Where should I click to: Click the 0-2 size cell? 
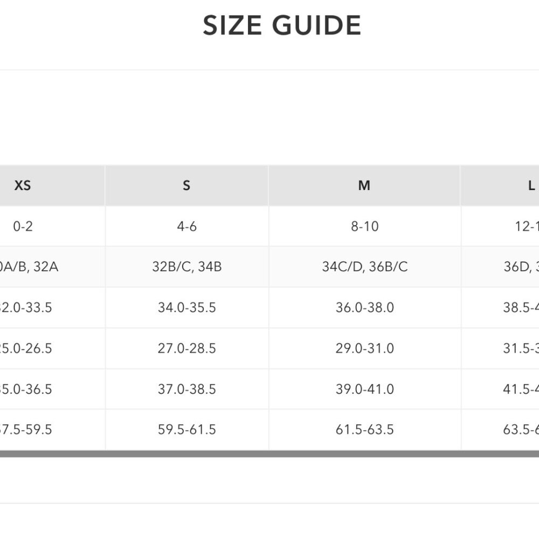(x=23, y=226)
